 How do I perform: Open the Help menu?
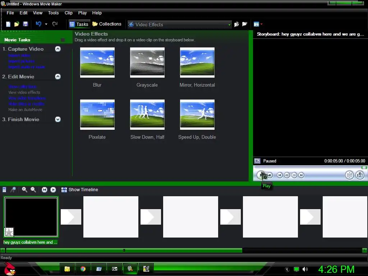pos(97,13)
